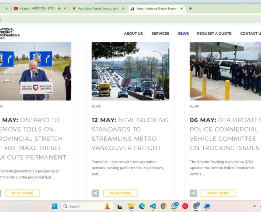This screenshot has width=261, height=212.
Task: Switch to the YouTube #Video tab
Action: coord(37,8)
